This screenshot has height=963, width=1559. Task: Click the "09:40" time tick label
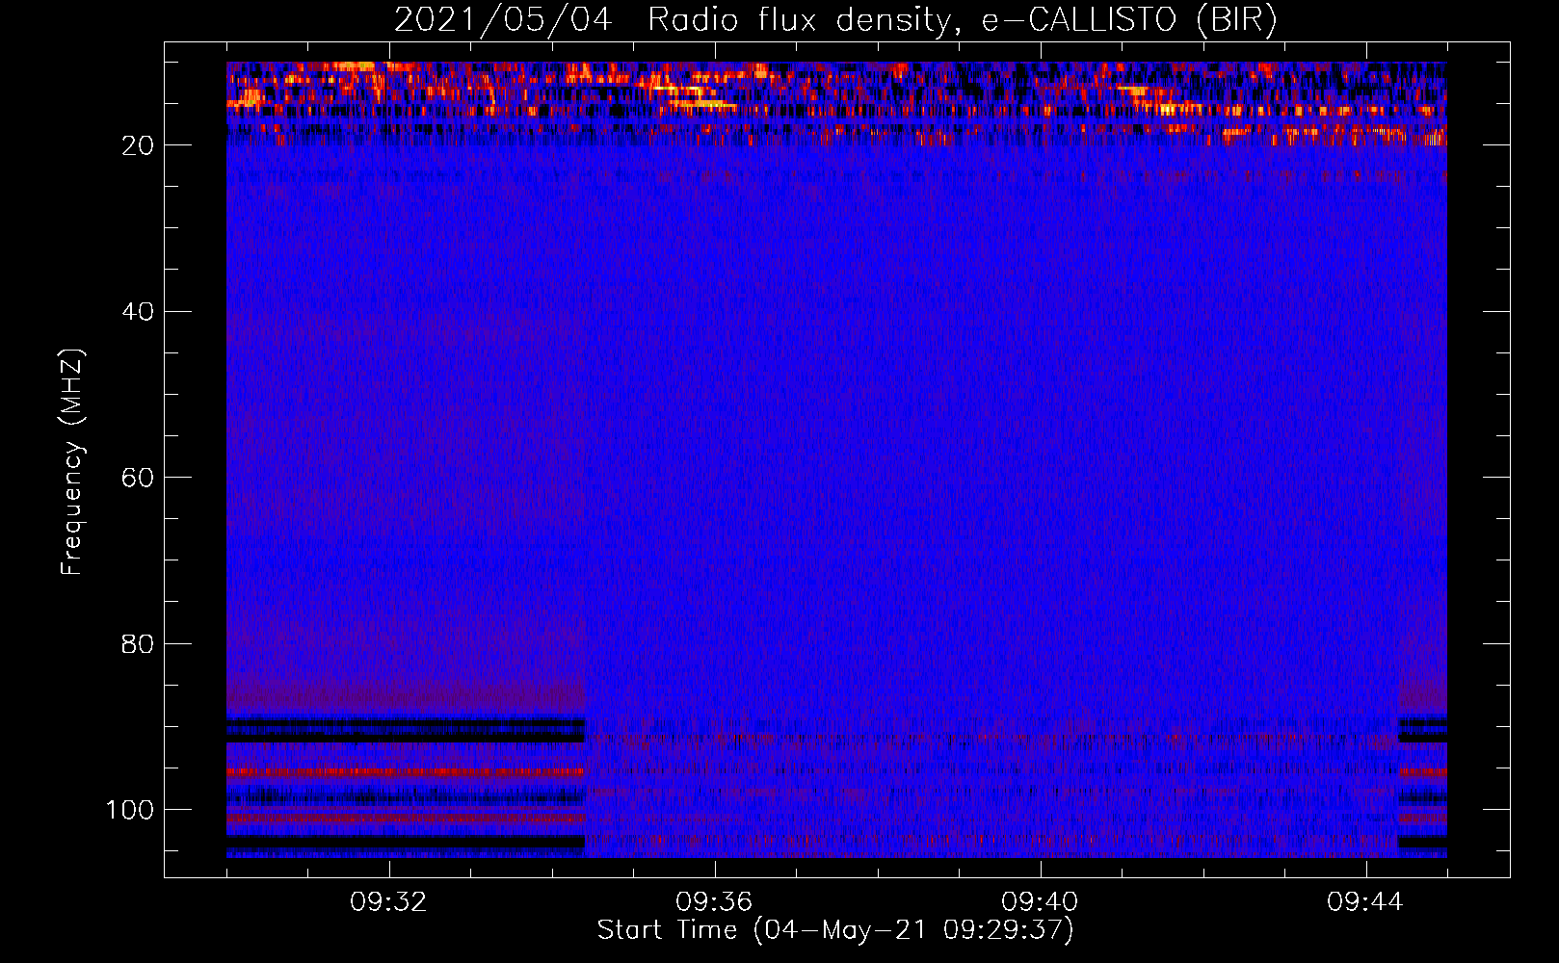coord(1040,902)
